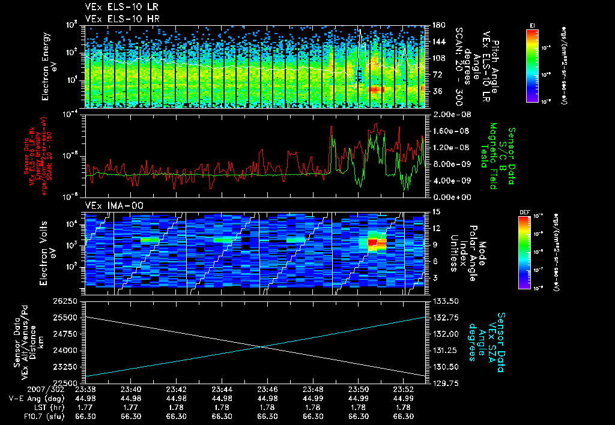The image size is (615, 425).
Task: Click the "2007/302" date label
Action: tap(47, 390)
